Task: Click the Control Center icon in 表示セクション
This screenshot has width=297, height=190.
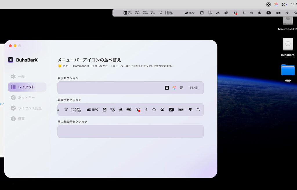Action: click(x=182, y=88)
